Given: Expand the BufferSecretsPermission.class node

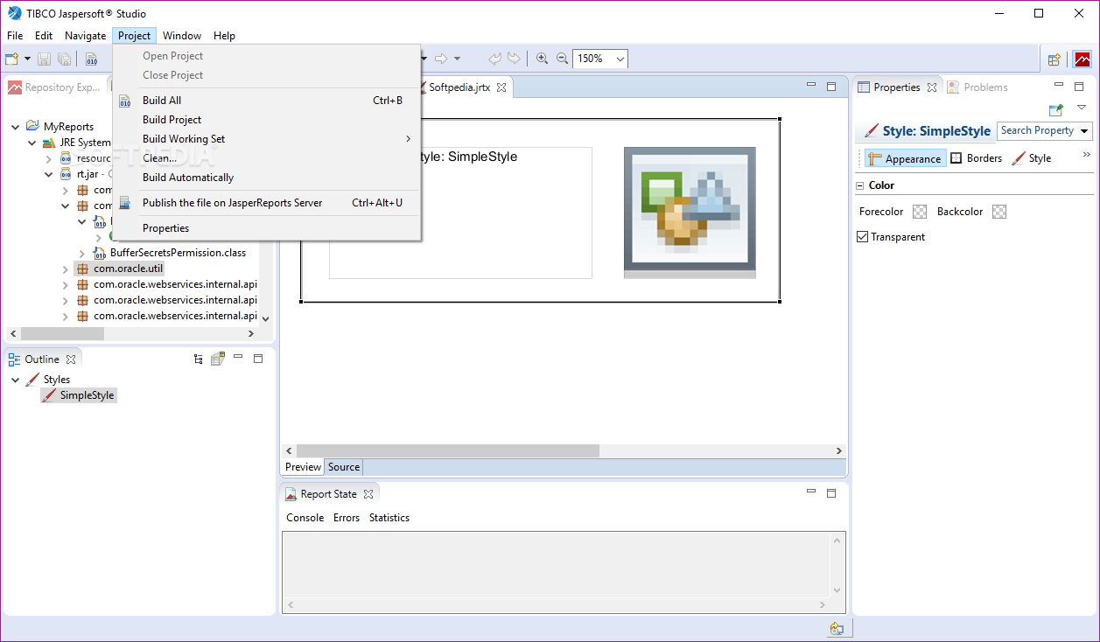Looking at the screenshot, I should [81, 254].
